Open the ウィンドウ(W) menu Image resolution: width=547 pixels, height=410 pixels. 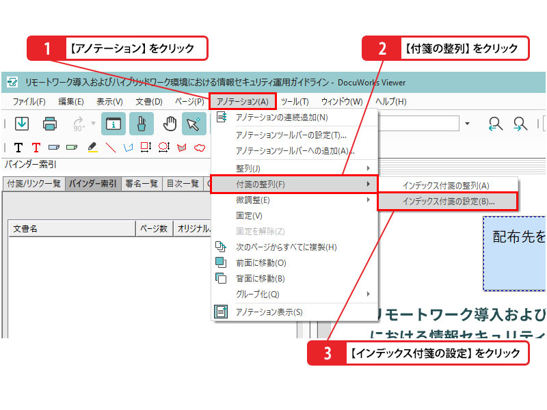tap(342, 101)
